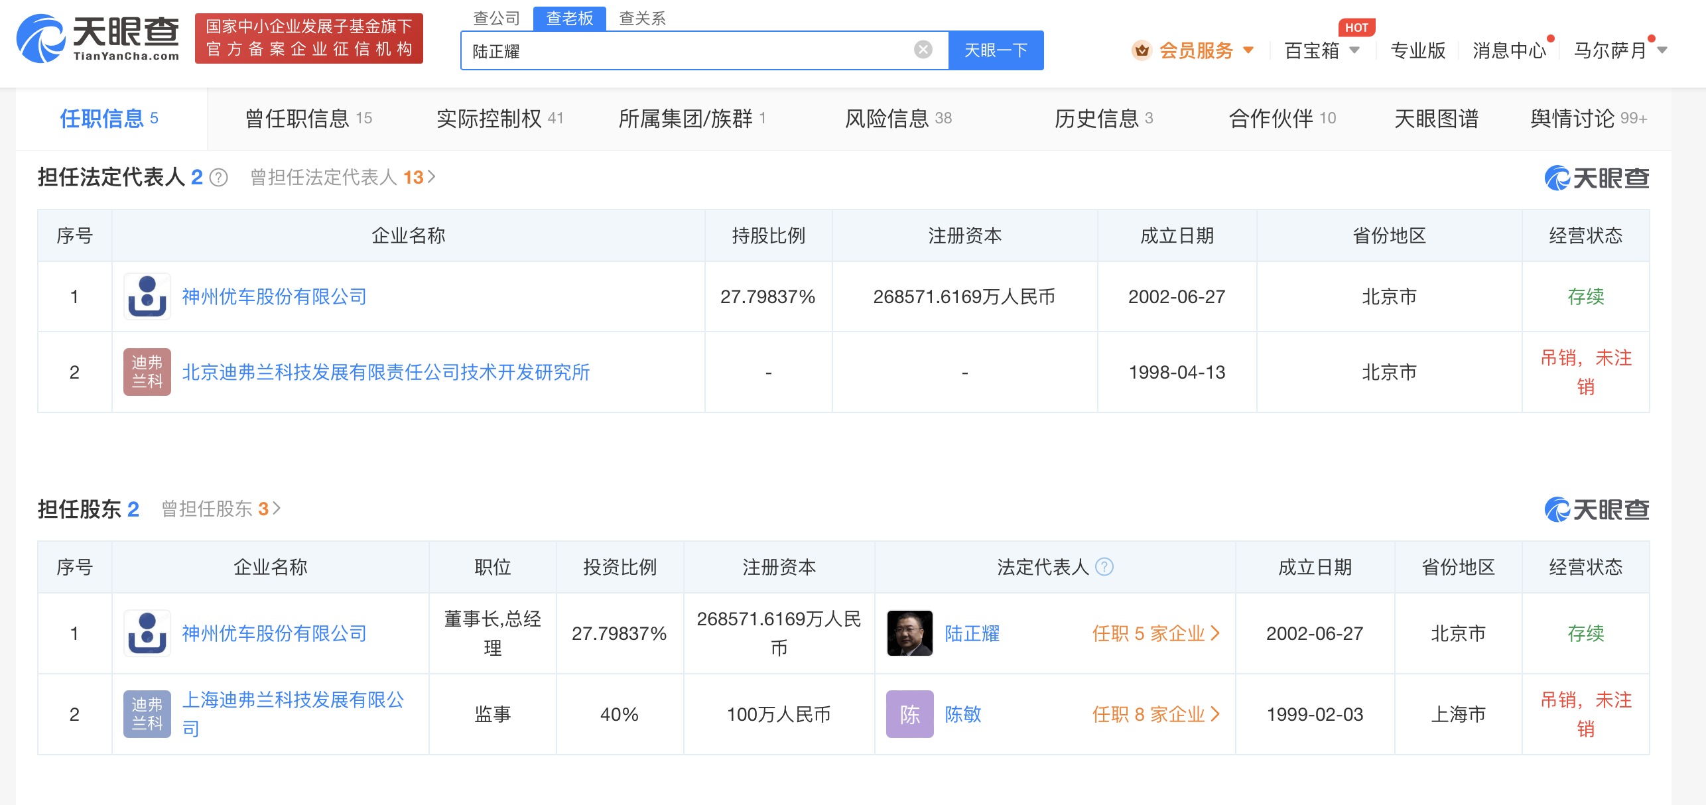Open the 合作伙伴 tab
This screenshot has height=805, width=1706.
[x=1282, y=119]
